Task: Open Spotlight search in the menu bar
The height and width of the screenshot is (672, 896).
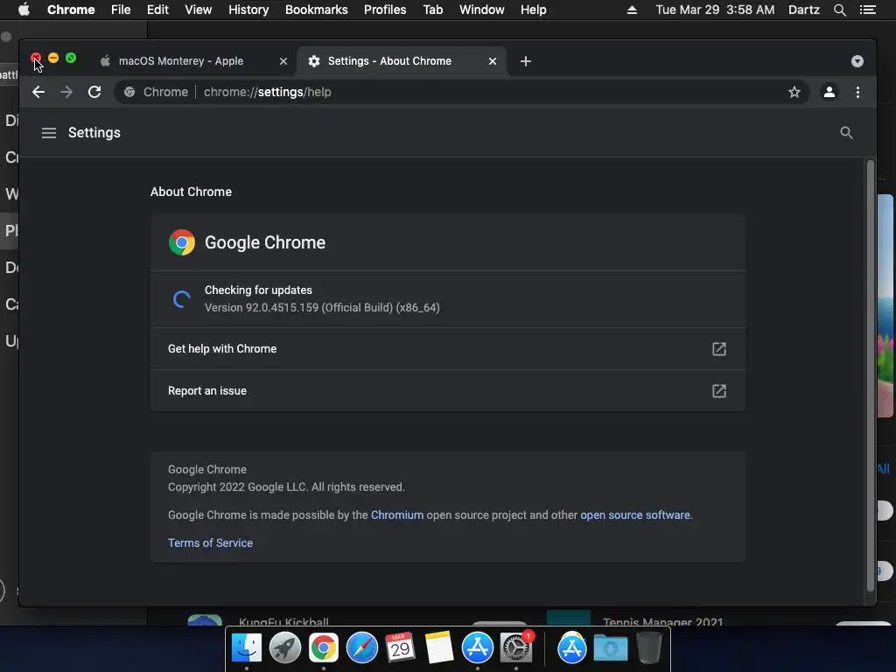Action: pos(839,10)
